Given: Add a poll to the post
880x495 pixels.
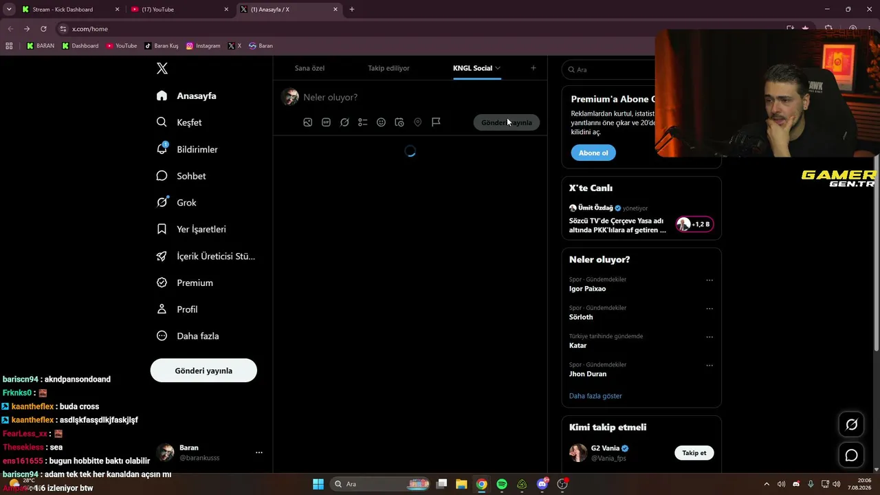Looking at the screenshot, I should click(363, 122).
